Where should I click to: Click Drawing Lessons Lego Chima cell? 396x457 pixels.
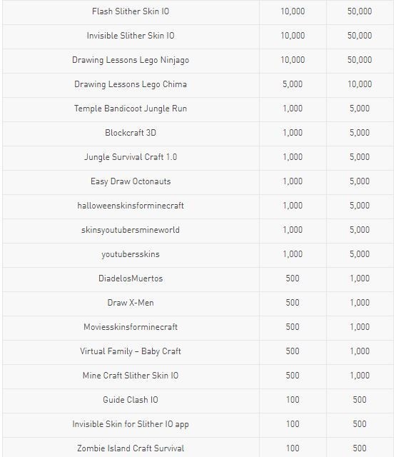131,84
